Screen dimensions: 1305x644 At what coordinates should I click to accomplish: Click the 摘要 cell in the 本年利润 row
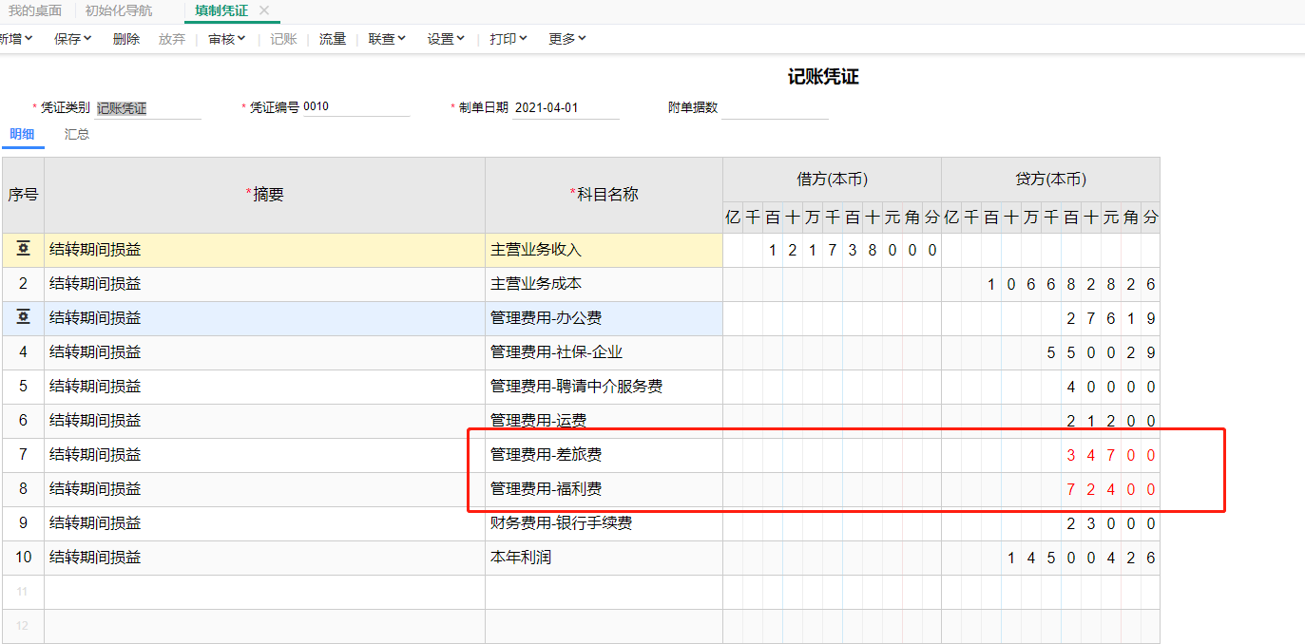tap(265, 558)
